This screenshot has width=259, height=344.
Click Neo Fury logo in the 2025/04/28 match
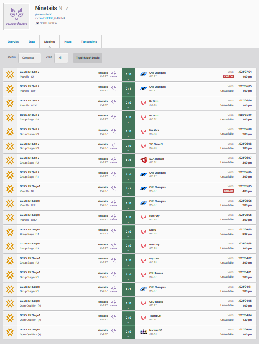[143, 246]
